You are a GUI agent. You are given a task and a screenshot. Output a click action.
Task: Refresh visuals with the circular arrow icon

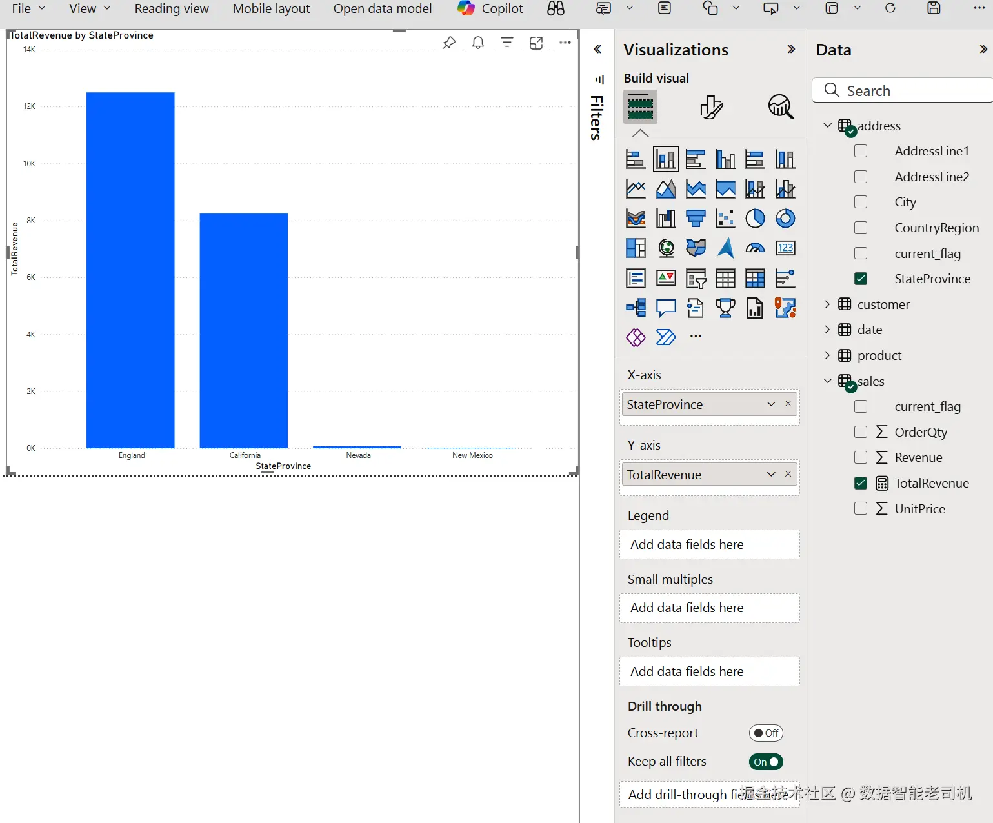click(x=890, y=8)
